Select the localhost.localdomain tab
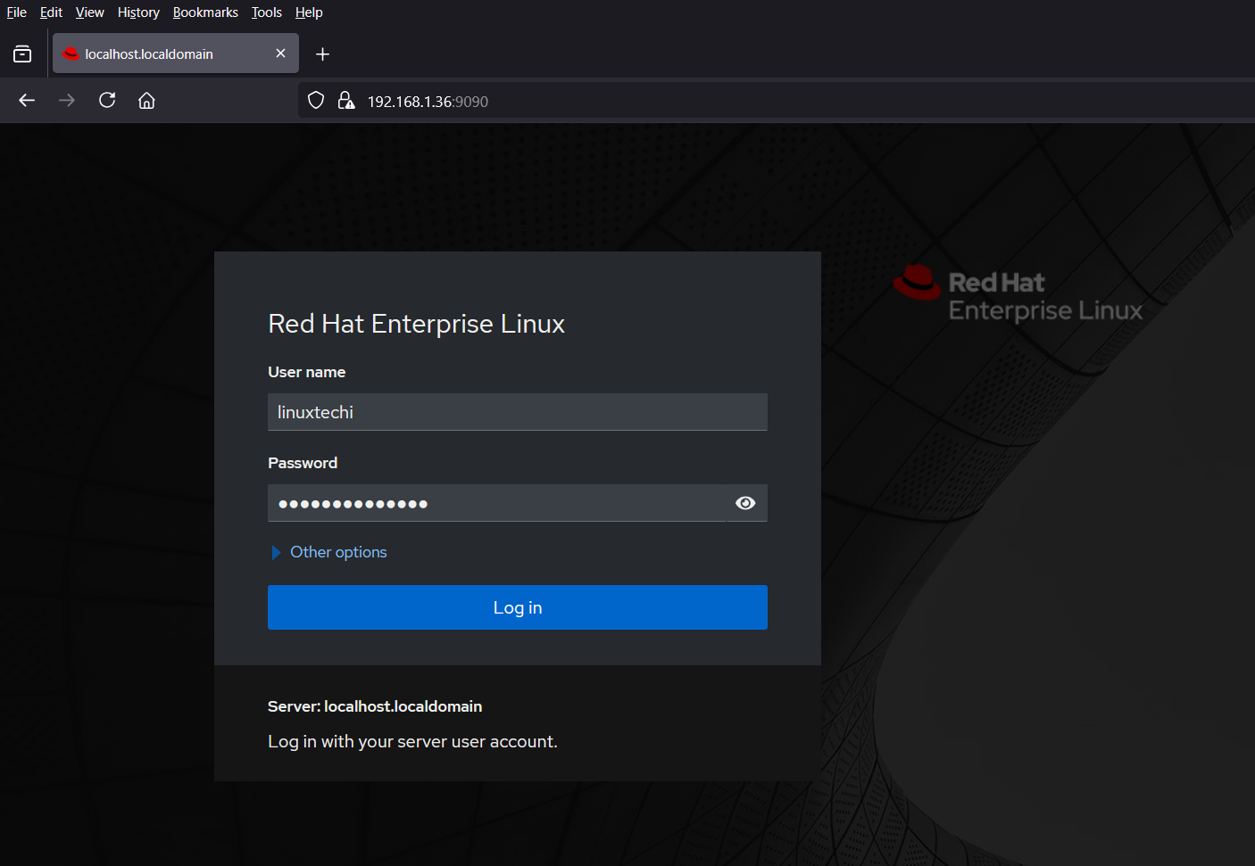Viewport: 1255px width, 866px height. (x=176, y=54)
